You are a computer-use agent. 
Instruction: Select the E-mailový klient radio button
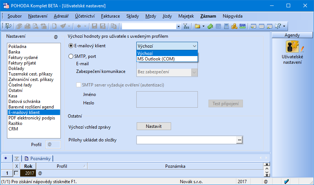71,46
